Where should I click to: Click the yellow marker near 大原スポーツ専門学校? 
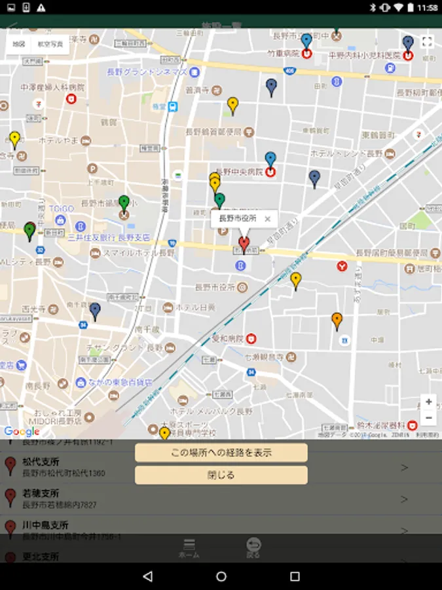[164, 433]
